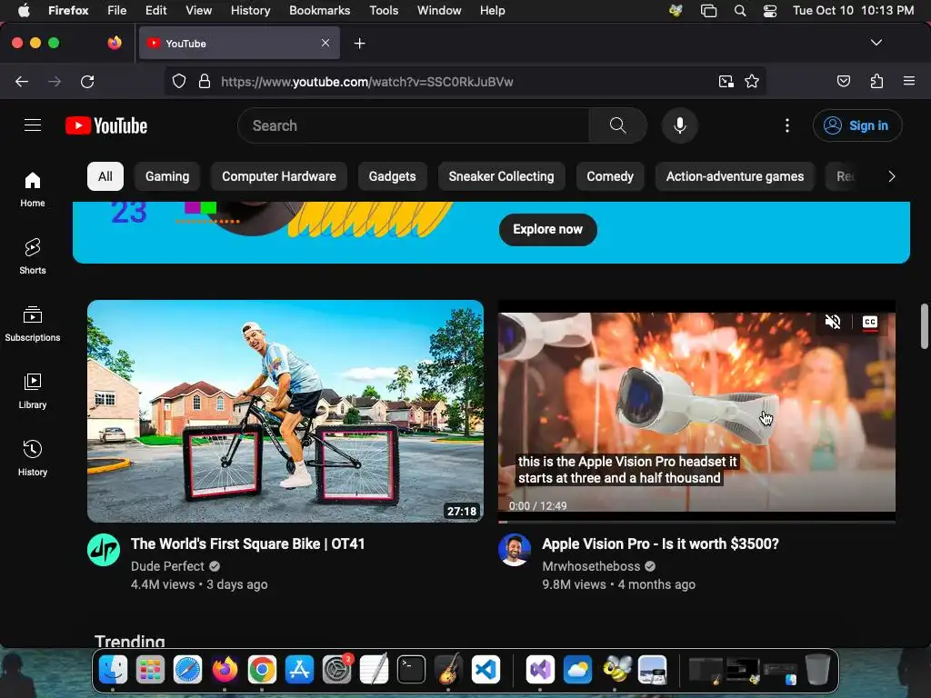Seek on the video preview progress bar
This screenshot has height=698, width=931.
[x=696, y=522]
